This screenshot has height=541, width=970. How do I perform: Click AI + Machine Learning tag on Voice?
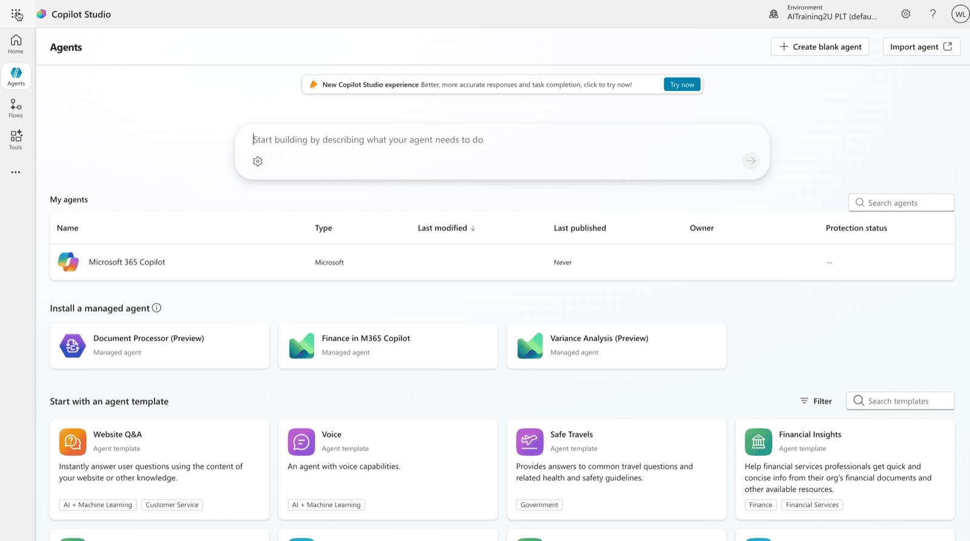click(326, 505)
